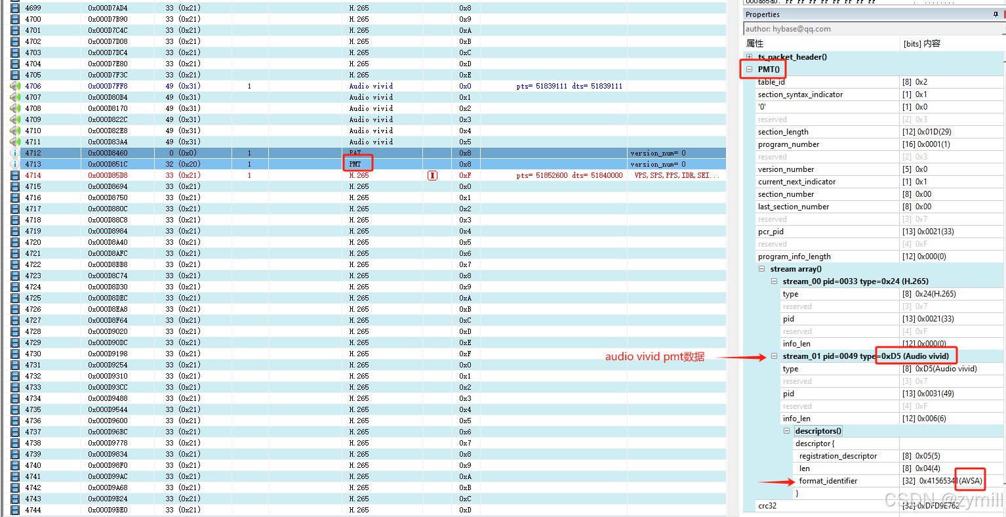Click the value 0x01D(29)

click(934, 132)
